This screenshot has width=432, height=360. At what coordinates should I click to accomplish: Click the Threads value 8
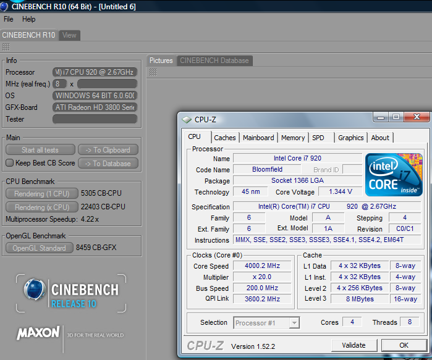pos(410,322)
